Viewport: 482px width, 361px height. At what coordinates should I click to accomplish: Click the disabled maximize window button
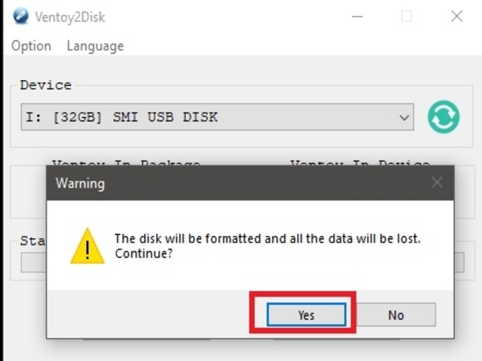pyautogui.click(x=407, y=16)
